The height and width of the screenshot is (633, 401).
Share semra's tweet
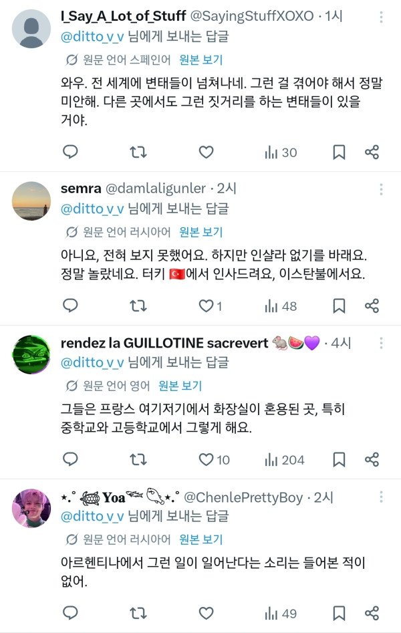pyautogui.click(x=372, y=306)
